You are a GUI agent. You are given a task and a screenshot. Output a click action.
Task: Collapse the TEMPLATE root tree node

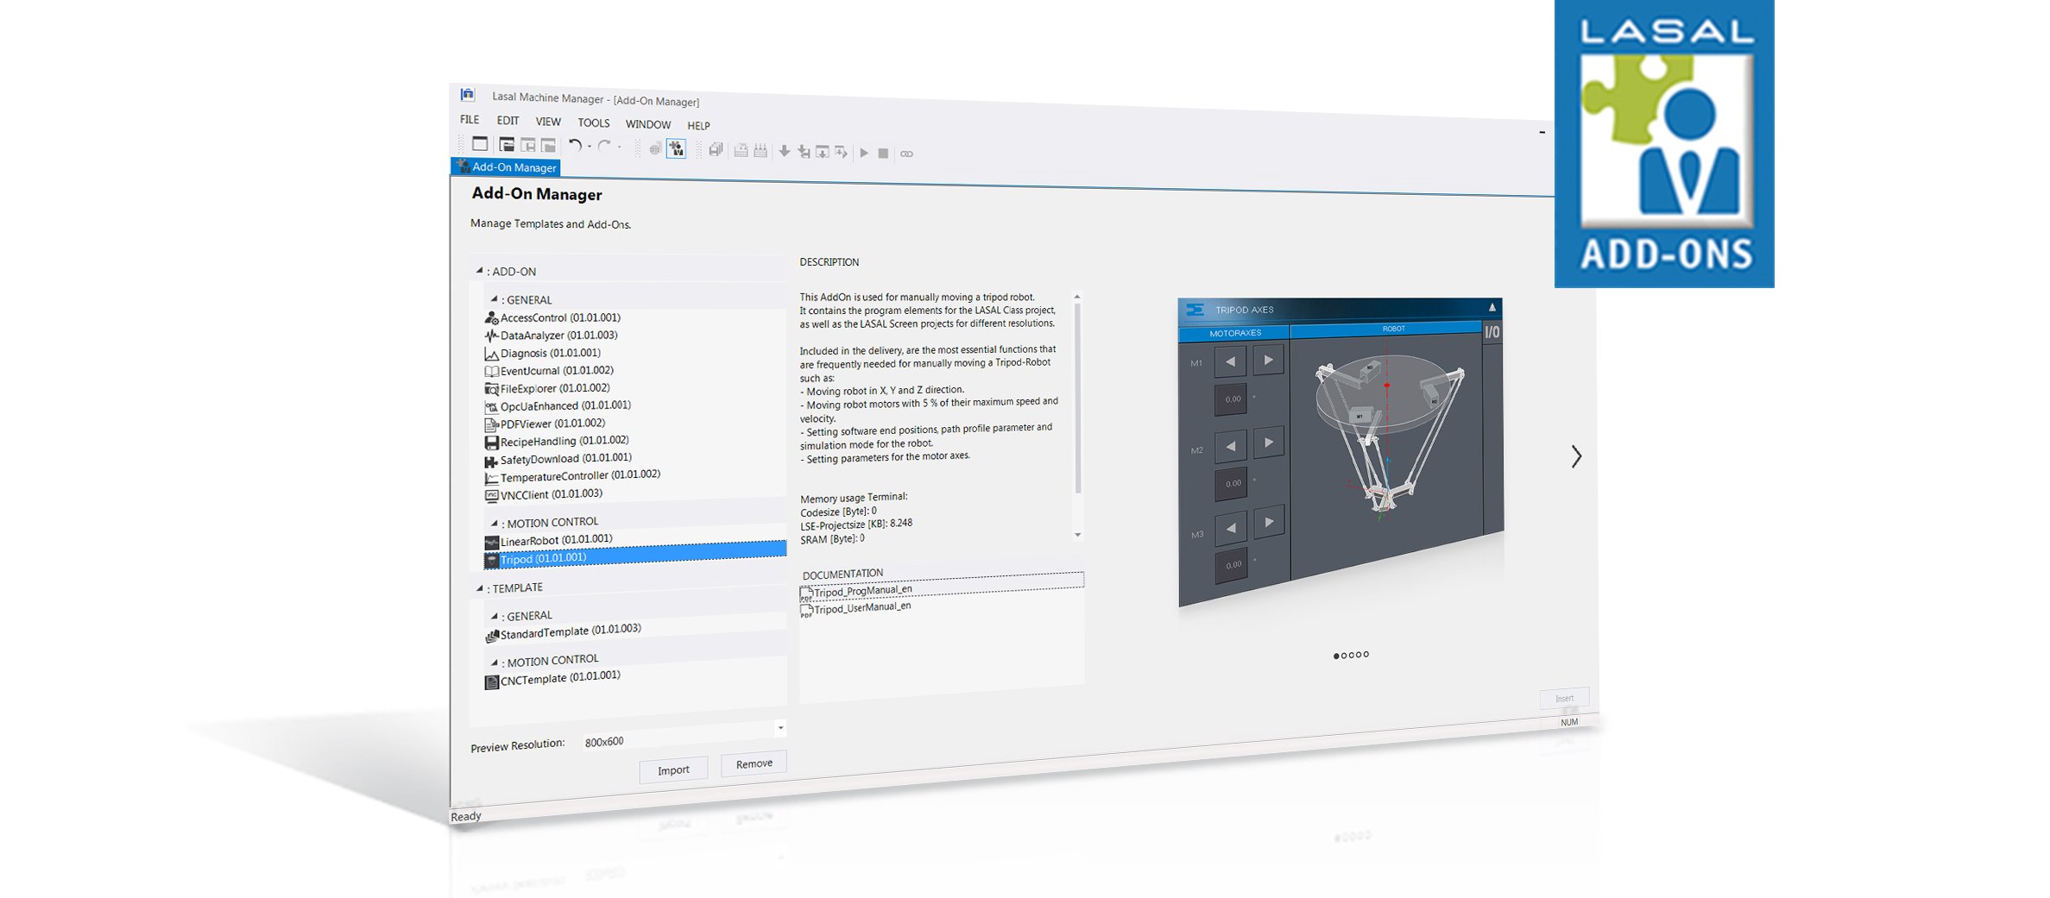[x=479, y=587]
